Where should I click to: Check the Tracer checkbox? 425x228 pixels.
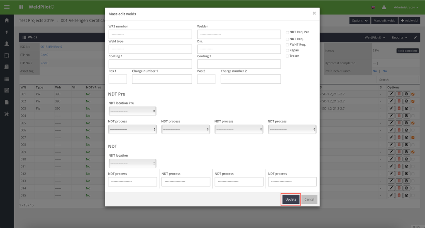coord(288,56)
